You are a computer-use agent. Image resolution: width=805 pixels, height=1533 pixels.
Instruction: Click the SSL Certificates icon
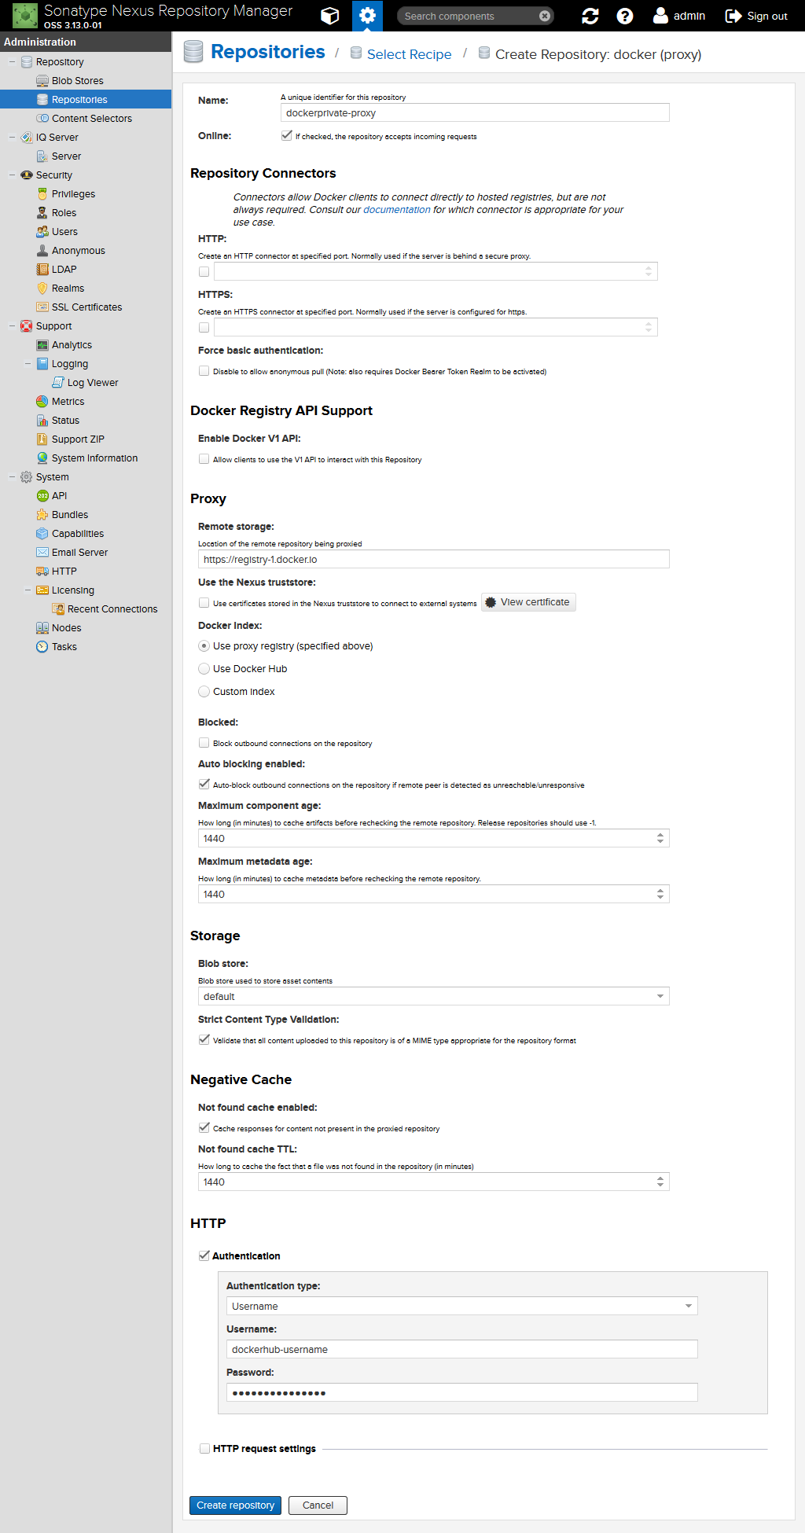[42, 307]
